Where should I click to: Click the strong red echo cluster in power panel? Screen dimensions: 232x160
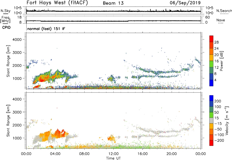(x=42, y=80)
